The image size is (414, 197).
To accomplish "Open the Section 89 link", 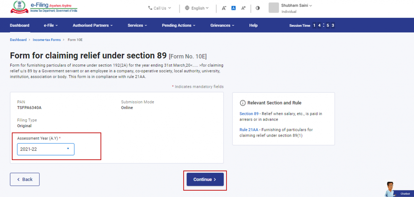I will coord(249,114).
